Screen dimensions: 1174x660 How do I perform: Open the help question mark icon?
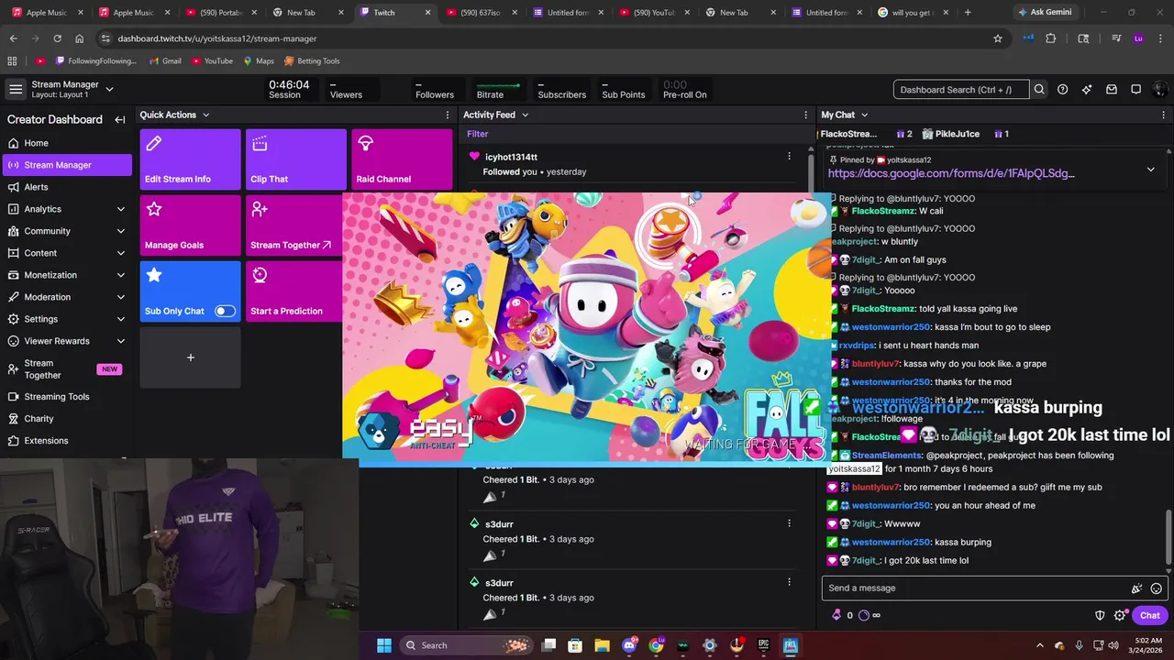point(1062,90)
